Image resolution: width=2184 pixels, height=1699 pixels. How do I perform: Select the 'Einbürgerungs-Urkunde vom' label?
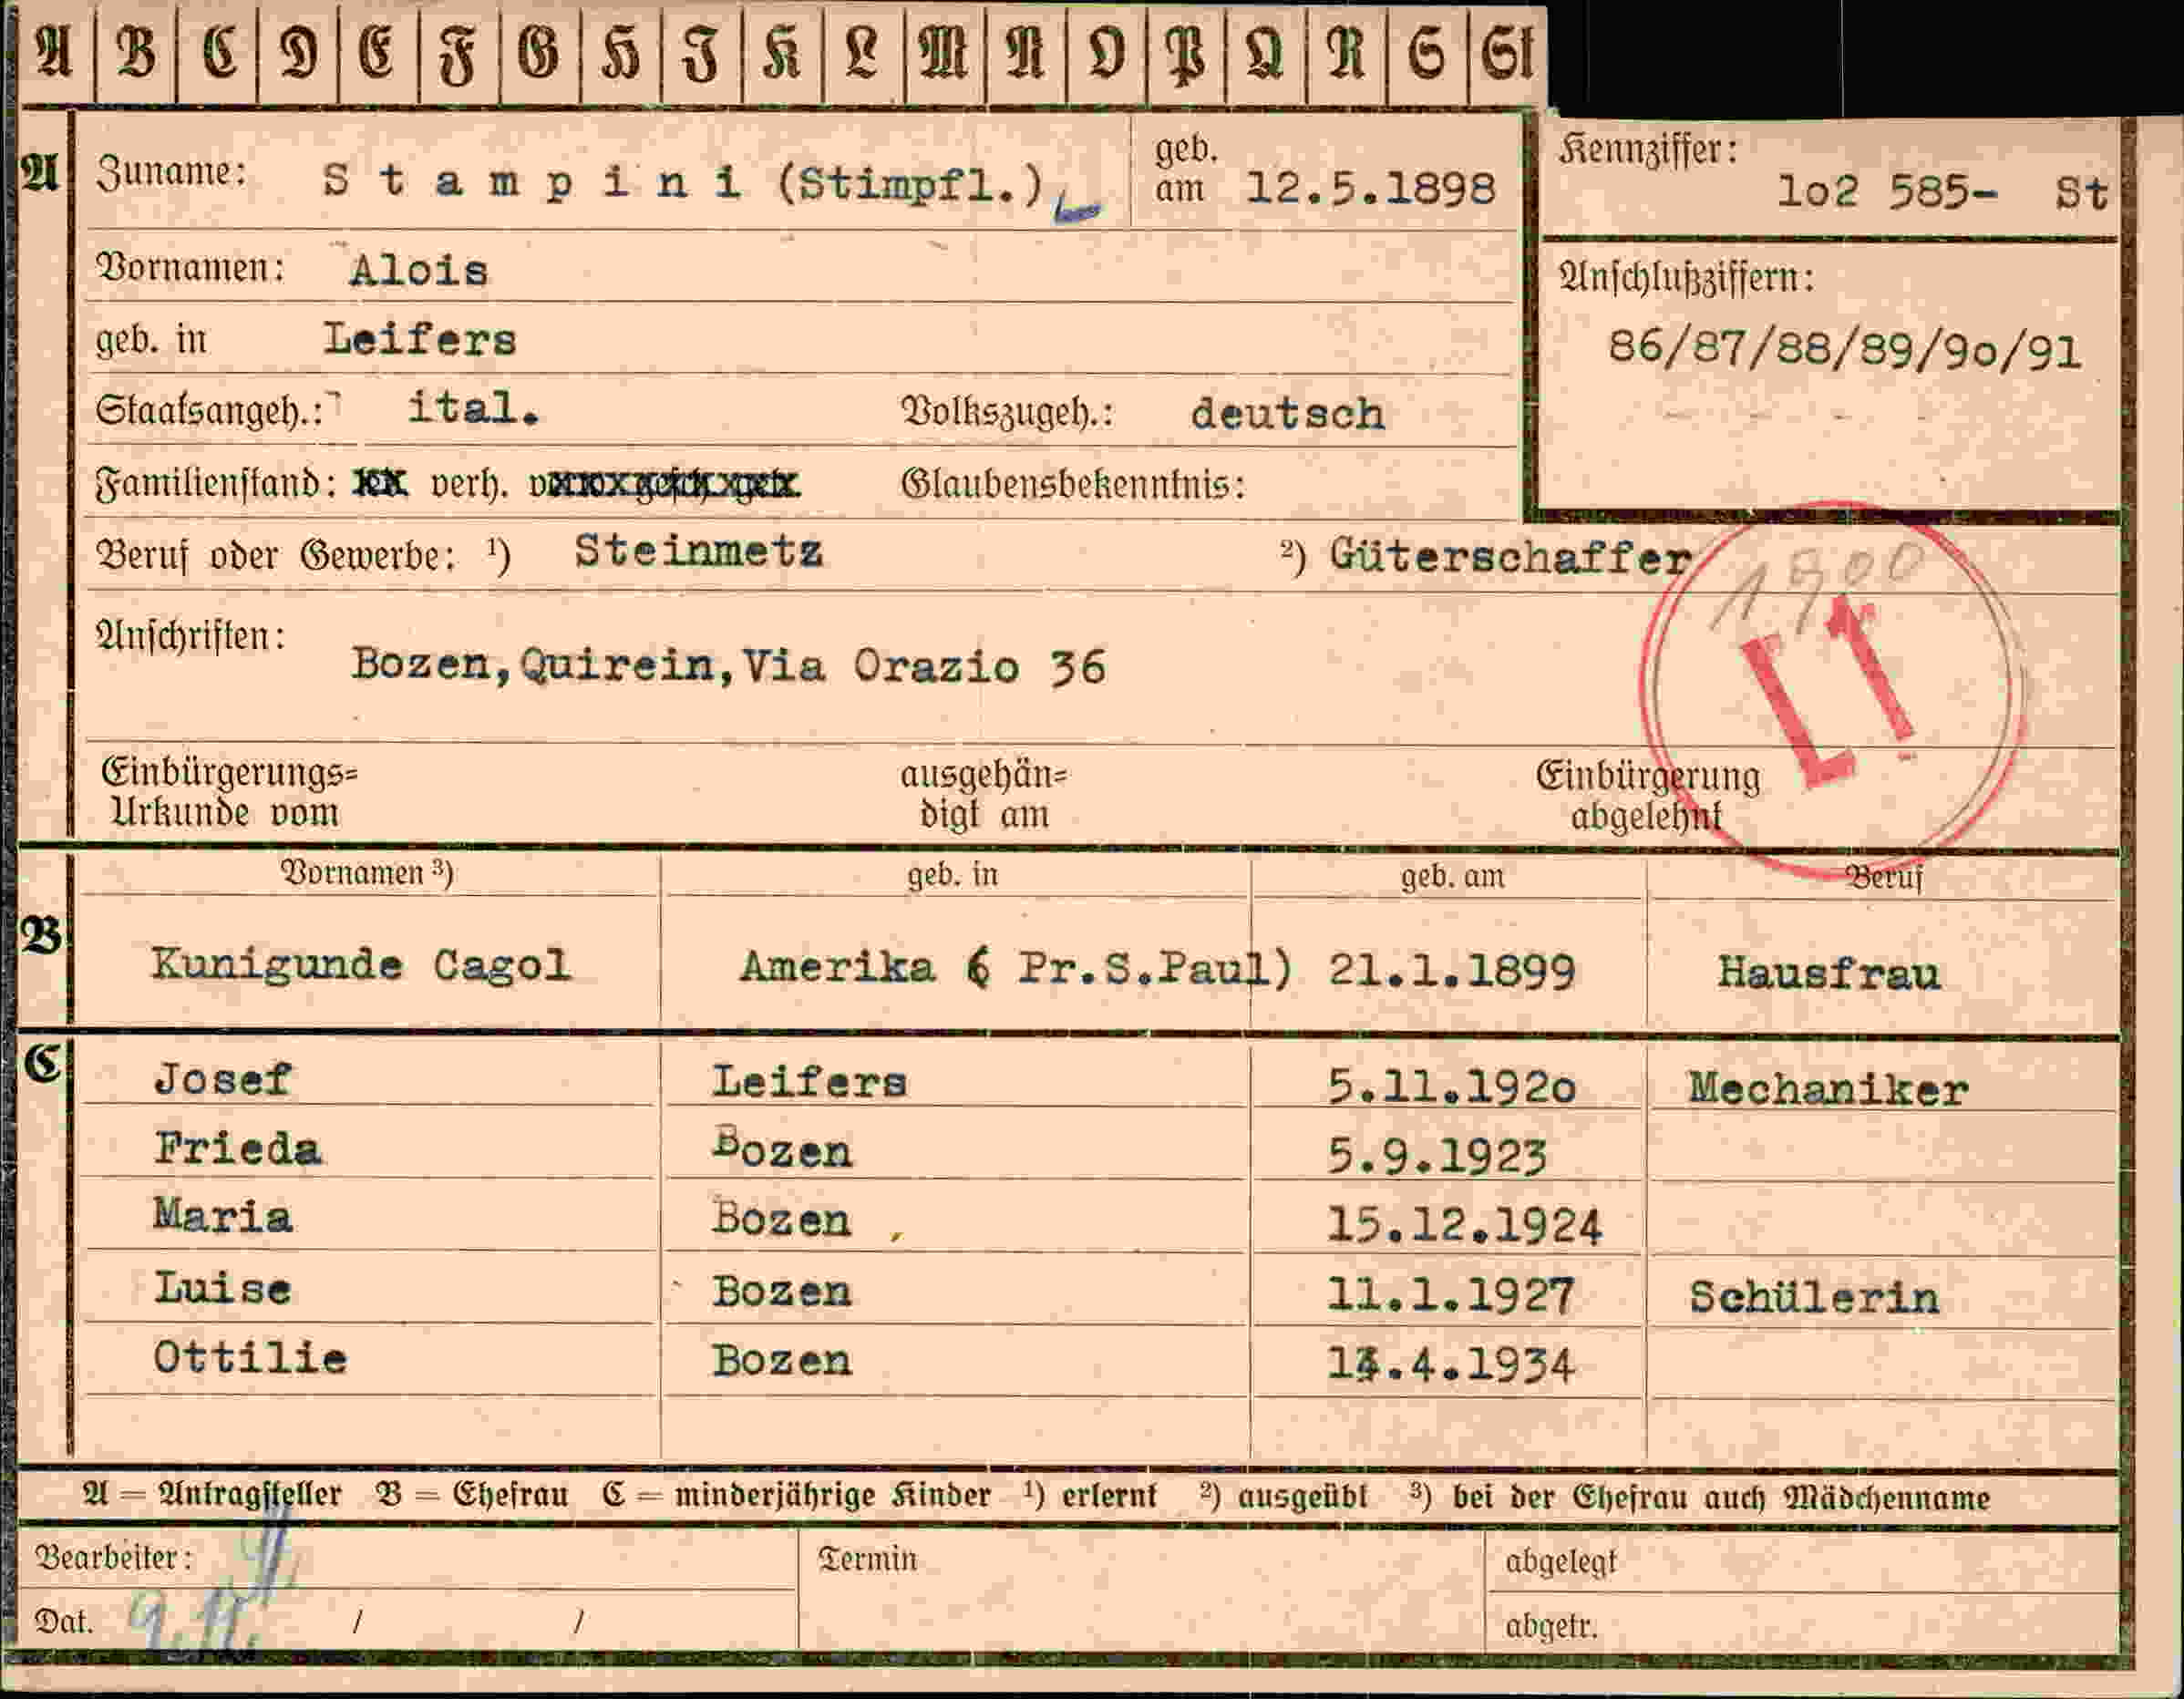tap(229, 792)
